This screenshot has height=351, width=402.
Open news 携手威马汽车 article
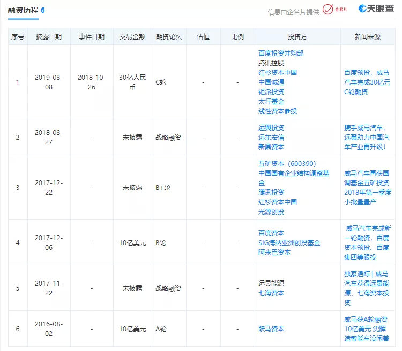point(367,137)
